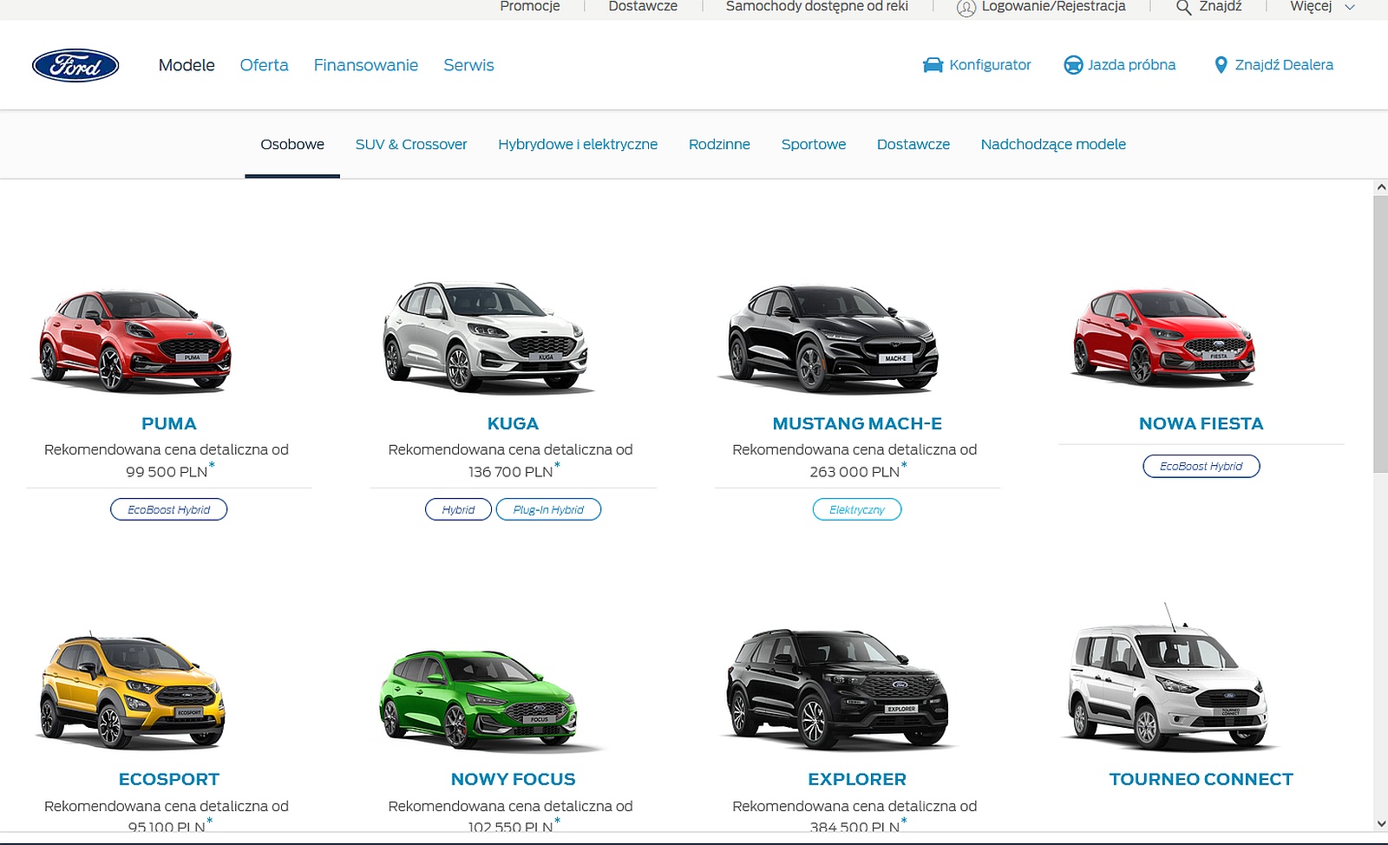Image resolution: width=1388 pixels, height=845 pixels.
Task: Click the Jazda próbna steering wheel icon
Action: coord(1073,65)
